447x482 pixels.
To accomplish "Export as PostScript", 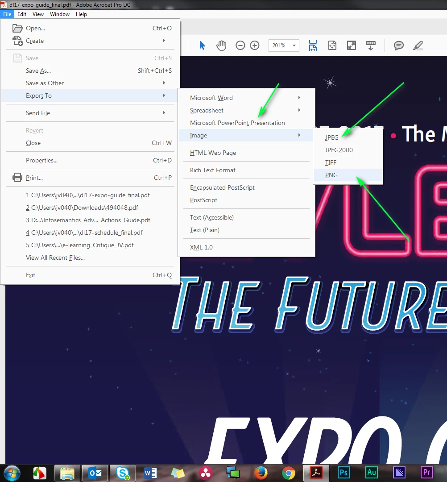I will [x=246, y=200].
